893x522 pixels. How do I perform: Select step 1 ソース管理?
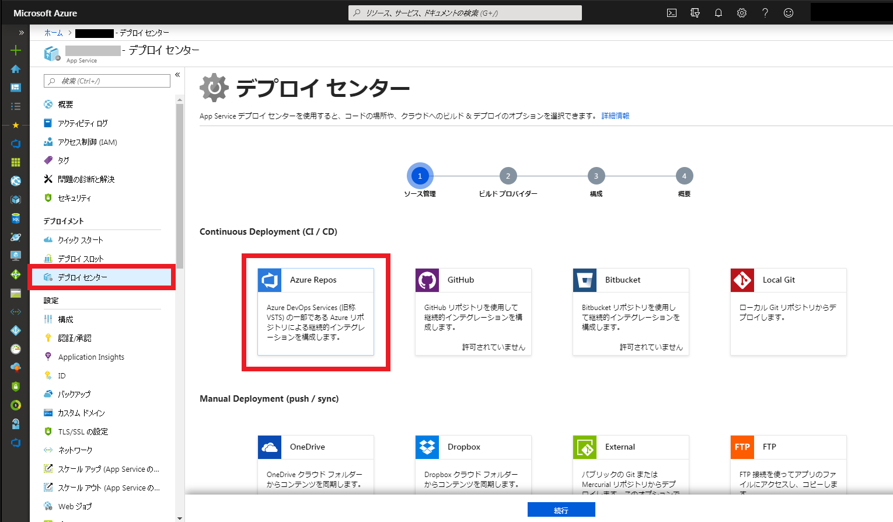coord(420,176)
